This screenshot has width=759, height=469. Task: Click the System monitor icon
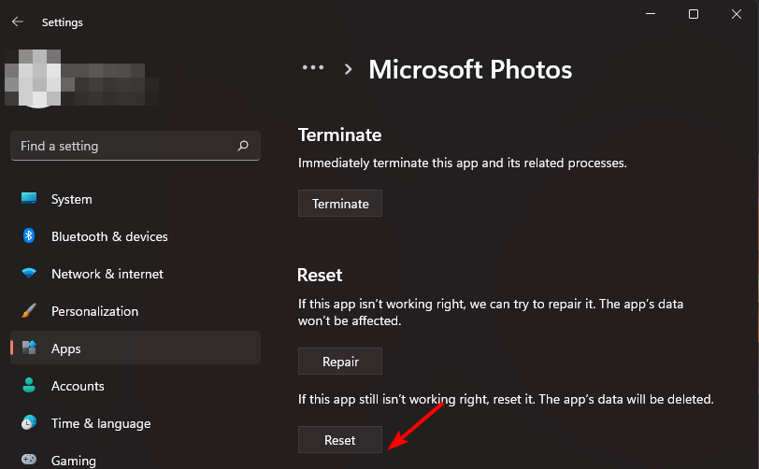tap(29, 199)
